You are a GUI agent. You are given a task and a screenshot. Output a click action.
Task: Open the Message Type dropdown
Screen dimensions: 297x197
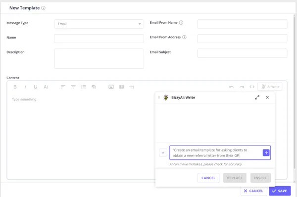coord(99,24)
